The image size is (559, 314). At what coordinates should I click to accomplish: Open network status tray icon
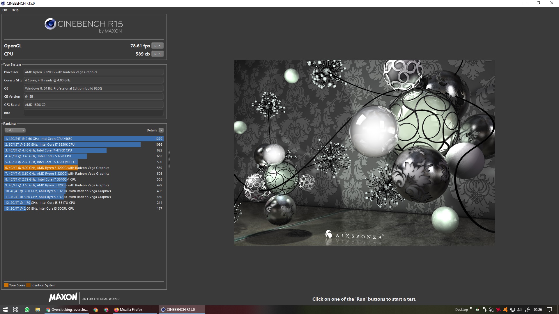[512, 310]
